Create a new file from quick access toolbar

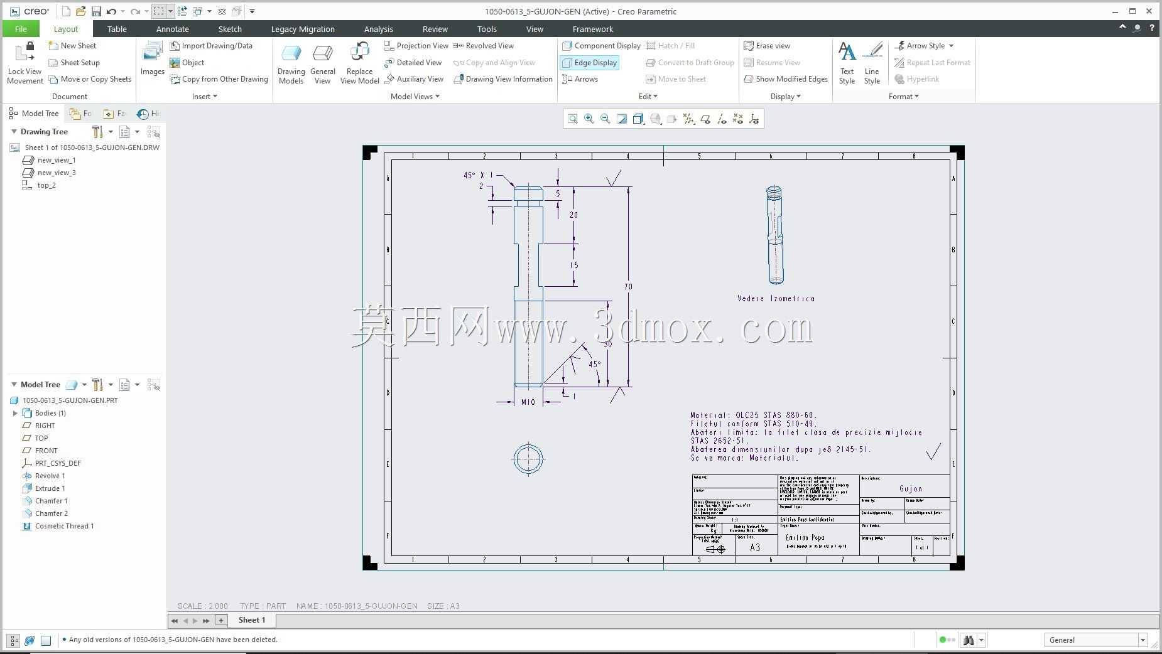(x=66, y=11)
